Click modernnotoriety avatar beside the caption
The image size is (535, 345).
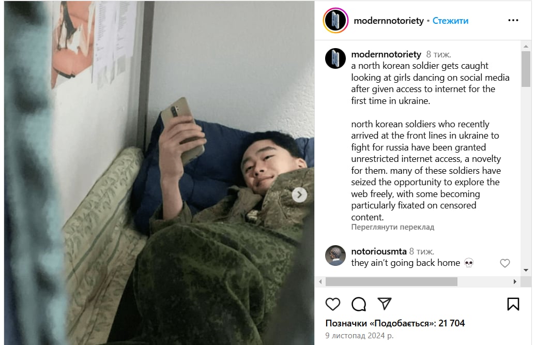335,58
